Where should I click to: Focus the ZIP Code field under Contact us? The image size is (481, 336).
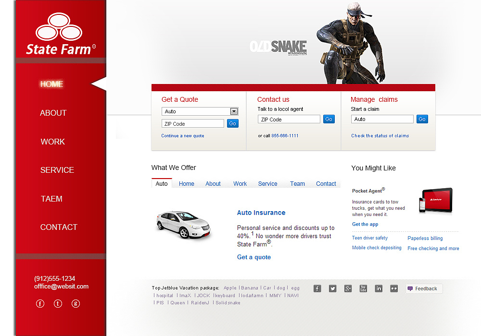click(289, 120)
